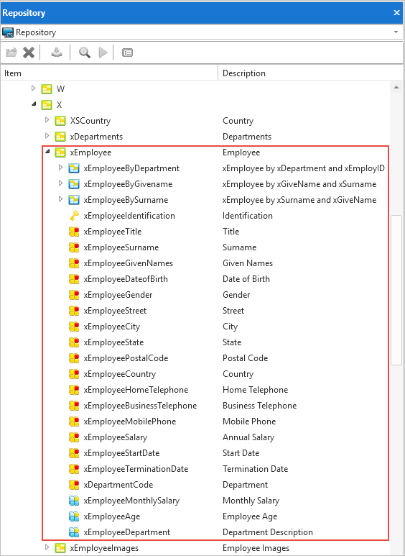Click the vertical scrollbar thumb
405x556 pixels.
pyautogui.click(x=396, y=290)
